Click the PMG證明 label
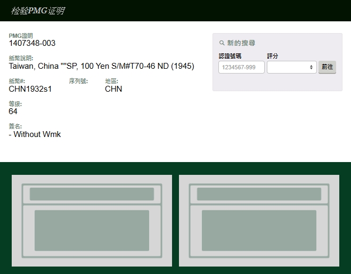Viewport: 351px width, 274px height. pos(21,36)
